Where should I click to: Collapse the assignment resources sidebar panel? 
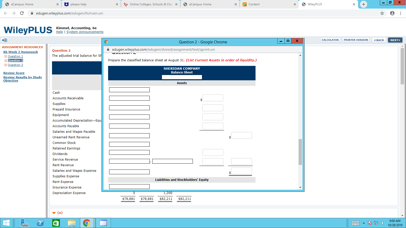[5, 40]
